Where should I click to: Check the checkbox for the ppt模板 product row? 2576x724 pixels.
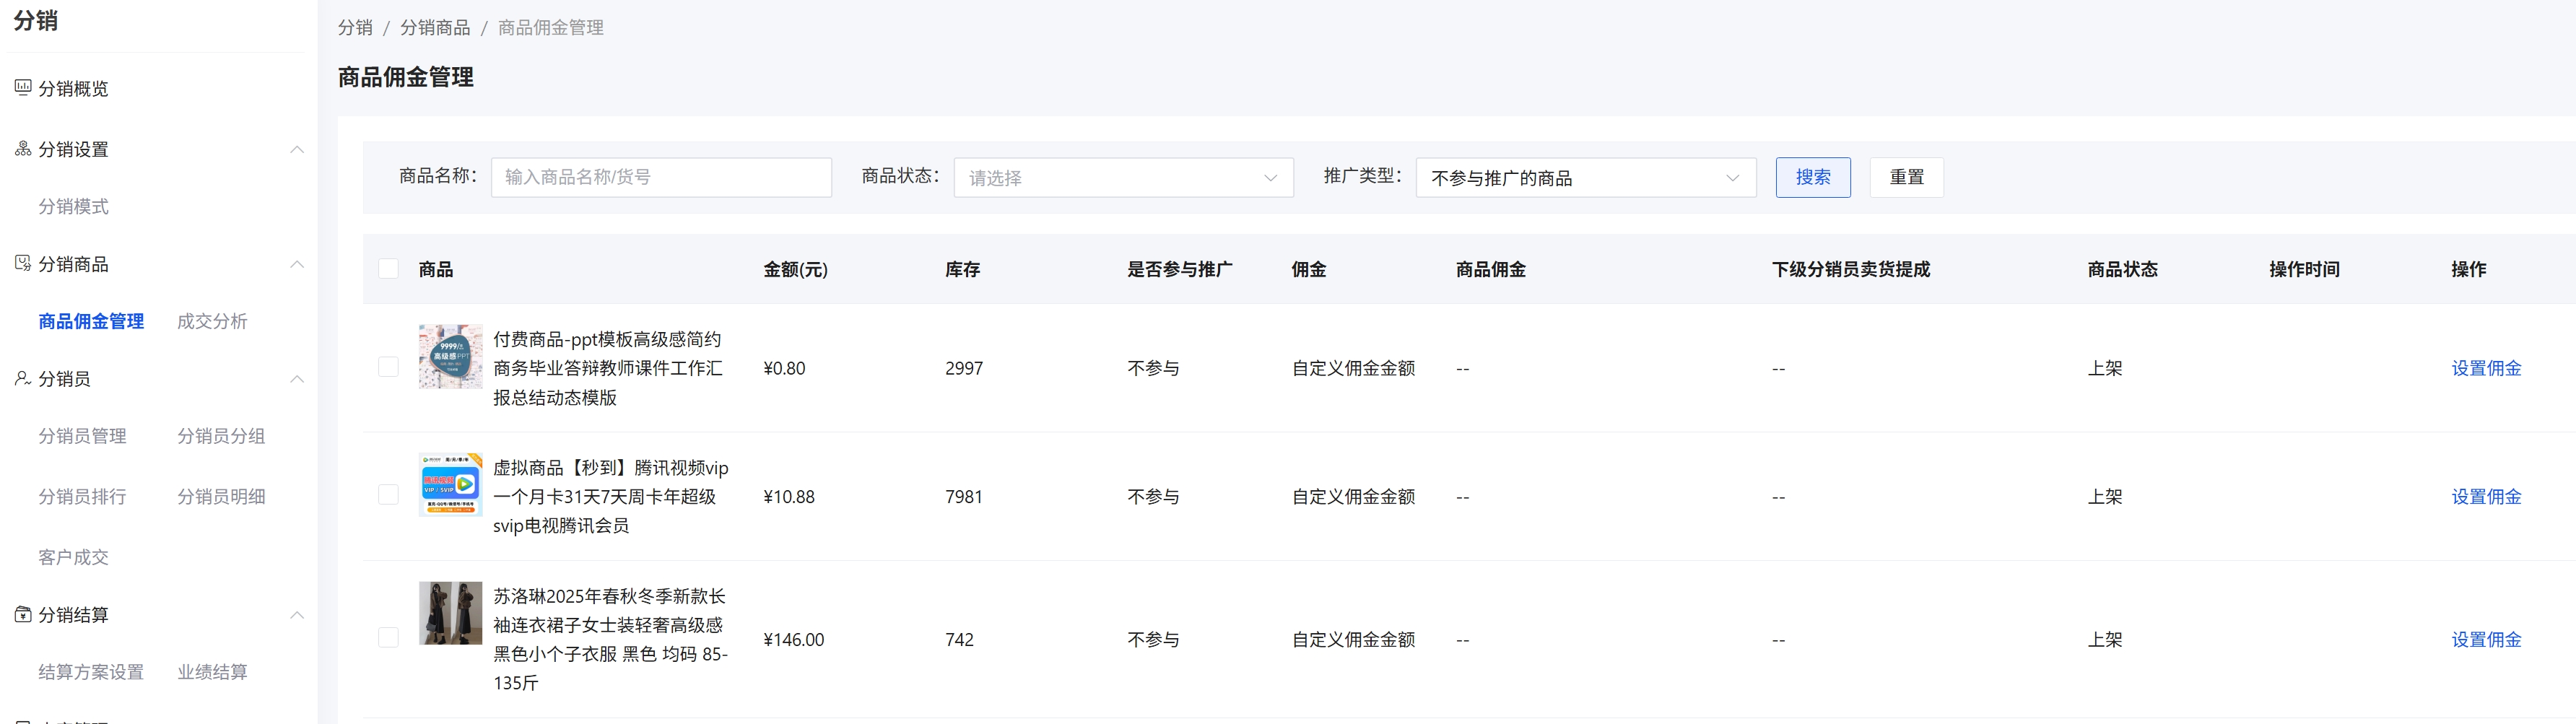389,367
